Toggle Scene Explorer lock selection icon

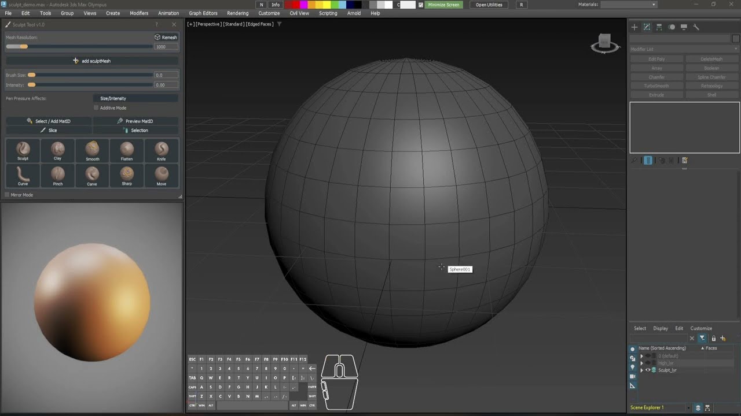[713, 338]
